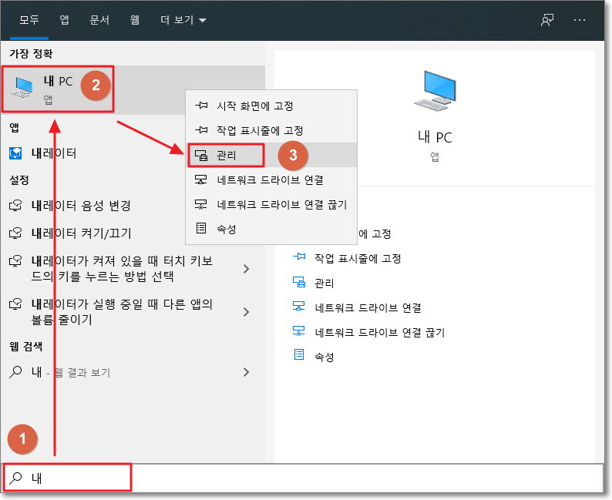
Task: Open the three-dot options menu
Action: click(x=580, y=20)
